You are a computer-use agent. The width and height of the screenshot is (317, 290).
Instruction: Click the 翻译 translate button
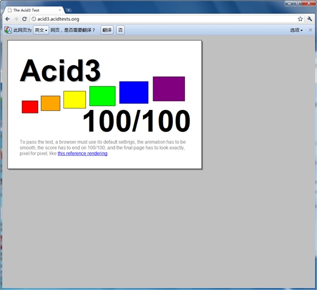tap(107, 30)
